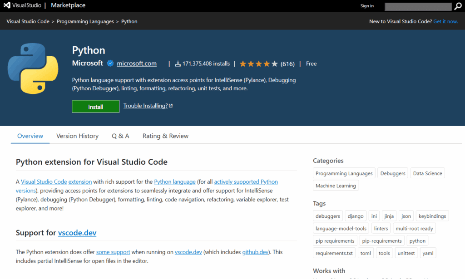Click the external link icon beside Trouble Installing
Image resolution: width=465 pixels, height=279 pixels.
pos(171,106)
